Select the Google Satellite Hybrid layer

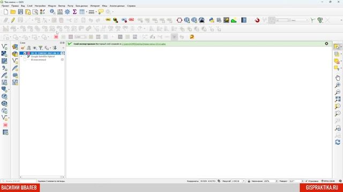43,57
